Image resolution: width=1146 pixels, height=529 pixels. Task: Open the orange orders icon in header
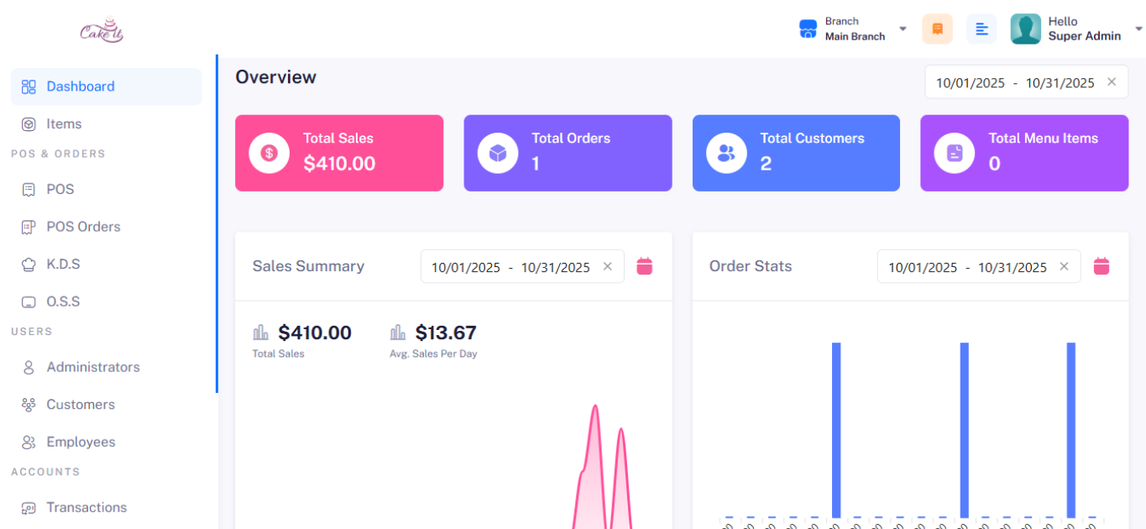click(937, 29)
